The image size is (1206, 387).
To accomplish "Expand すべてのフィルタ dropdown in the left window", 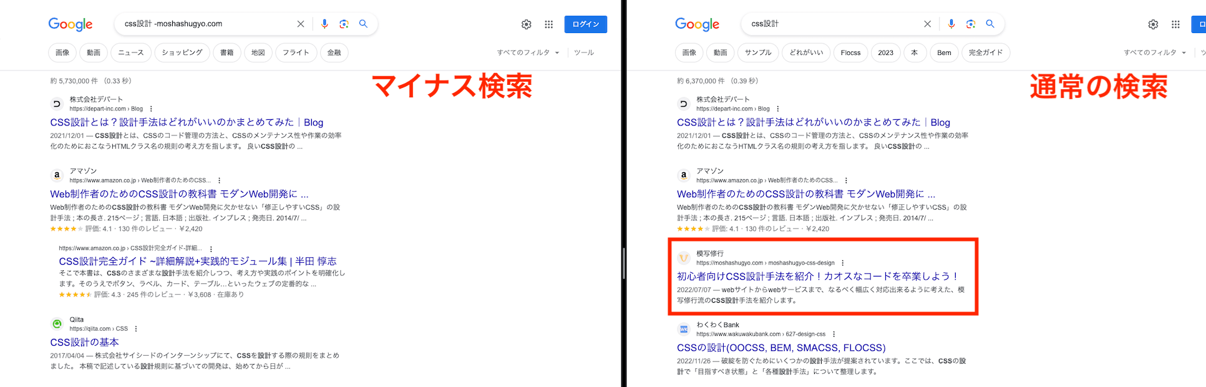I will (x=528, y=52).
